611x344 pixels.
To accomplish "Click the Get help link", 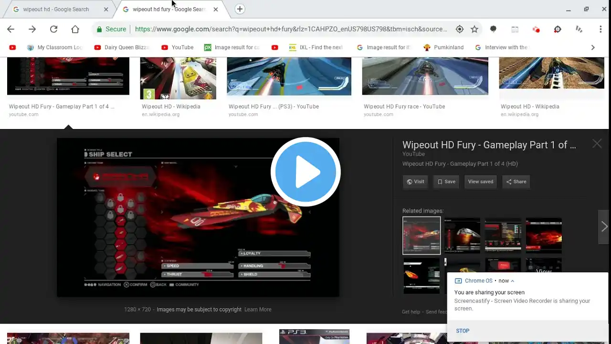I will pos(411,312).
